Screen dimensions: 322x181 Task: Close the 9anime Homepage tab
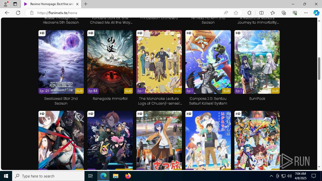(x=77, y=4)
